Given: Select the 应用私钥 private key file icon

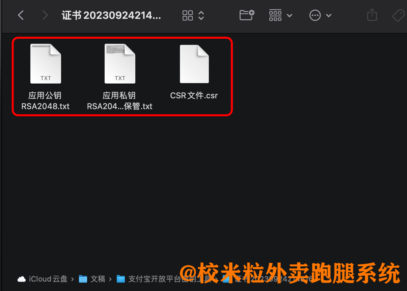Looking at the screenshot, I should pyautogui.click(x=120, y=64).
